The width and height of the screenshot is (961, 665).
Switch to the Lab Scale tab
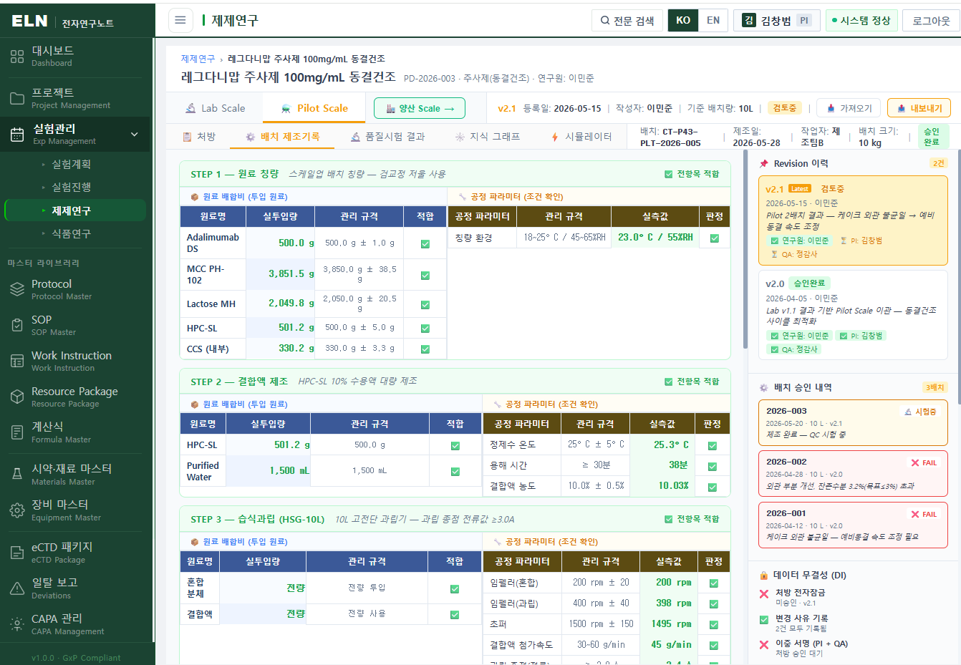tap(215, 108)
